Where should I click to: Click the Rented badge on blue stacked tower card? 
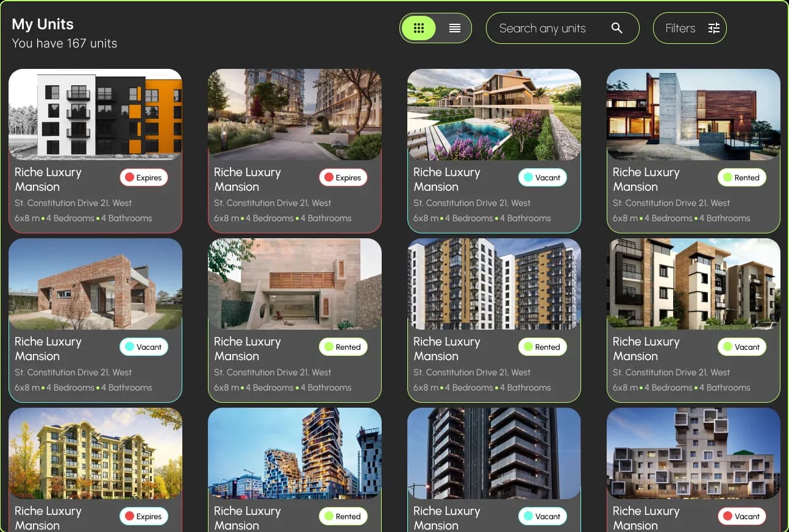(343, 516)
